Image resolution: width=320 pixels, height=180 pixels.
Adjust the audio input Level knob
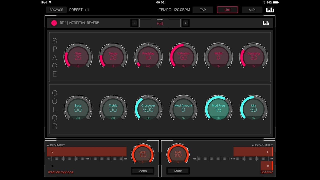tap(143, 154)
